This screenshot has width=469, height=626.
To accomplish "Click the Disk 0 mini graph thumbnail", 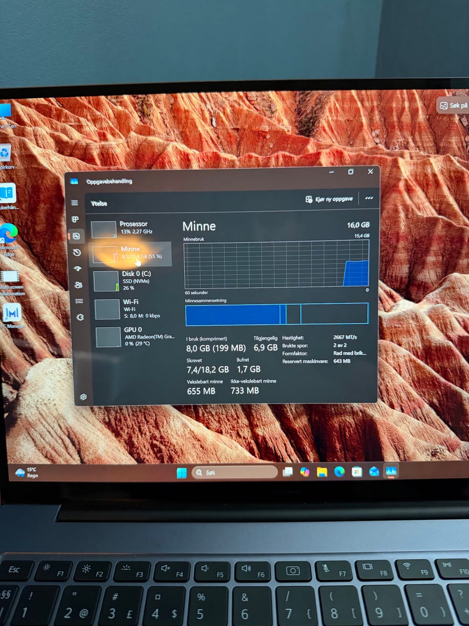I will (x=106, y=281).
